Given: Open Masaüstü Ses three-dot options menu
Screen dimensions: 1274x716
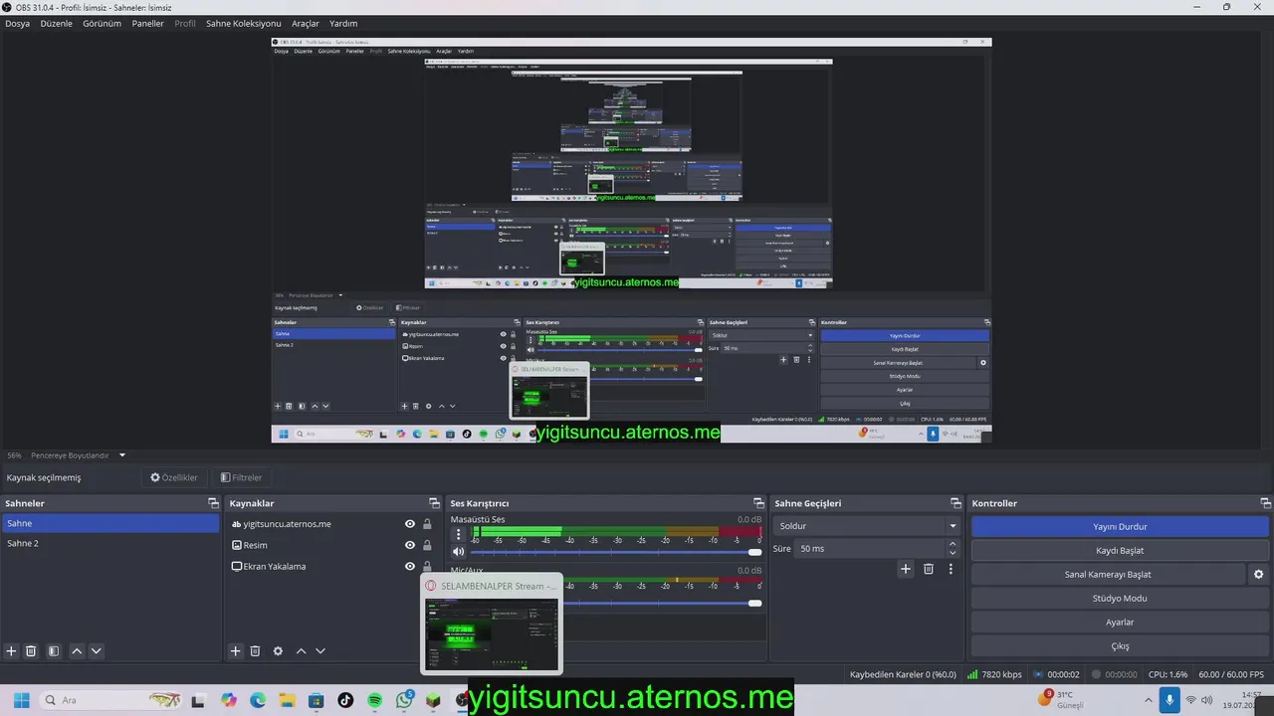Looking at the screenshot, I should (459, 535).
